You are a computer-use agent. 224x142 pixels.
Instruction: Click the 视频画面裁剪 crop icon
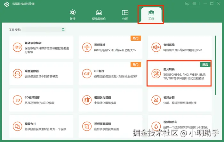tap(87, 126)
